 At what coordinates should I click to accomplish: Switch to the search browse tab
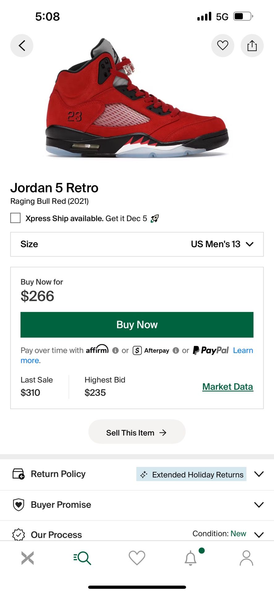[x=82, y=558]
